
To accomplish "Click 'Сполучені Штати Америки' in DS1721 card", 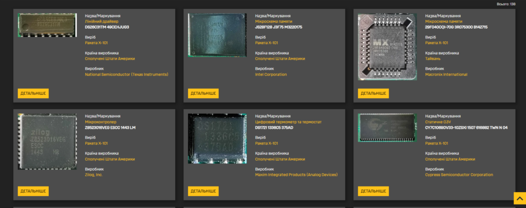I will (280, 159).
